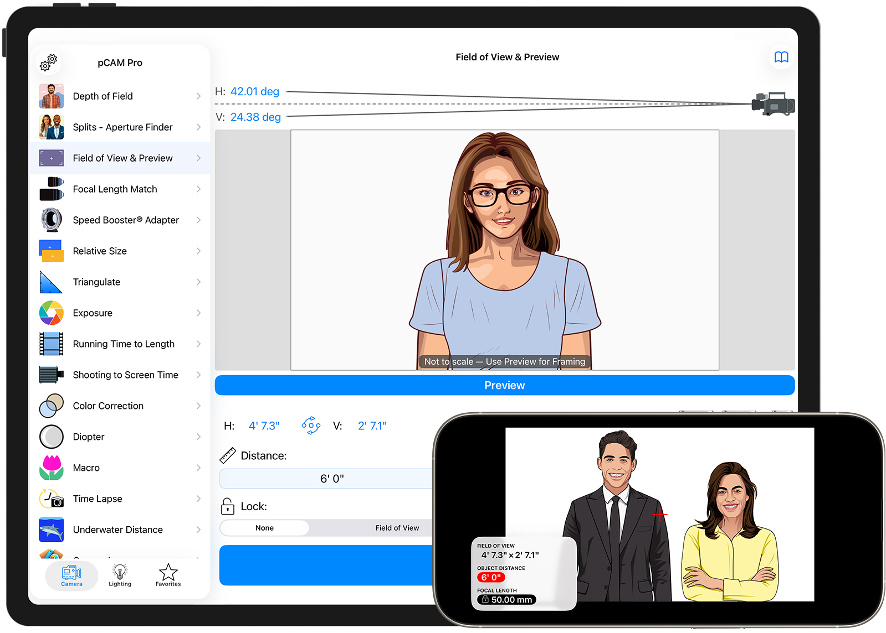Click the Field of View frame icon

(x=52, y=158)
